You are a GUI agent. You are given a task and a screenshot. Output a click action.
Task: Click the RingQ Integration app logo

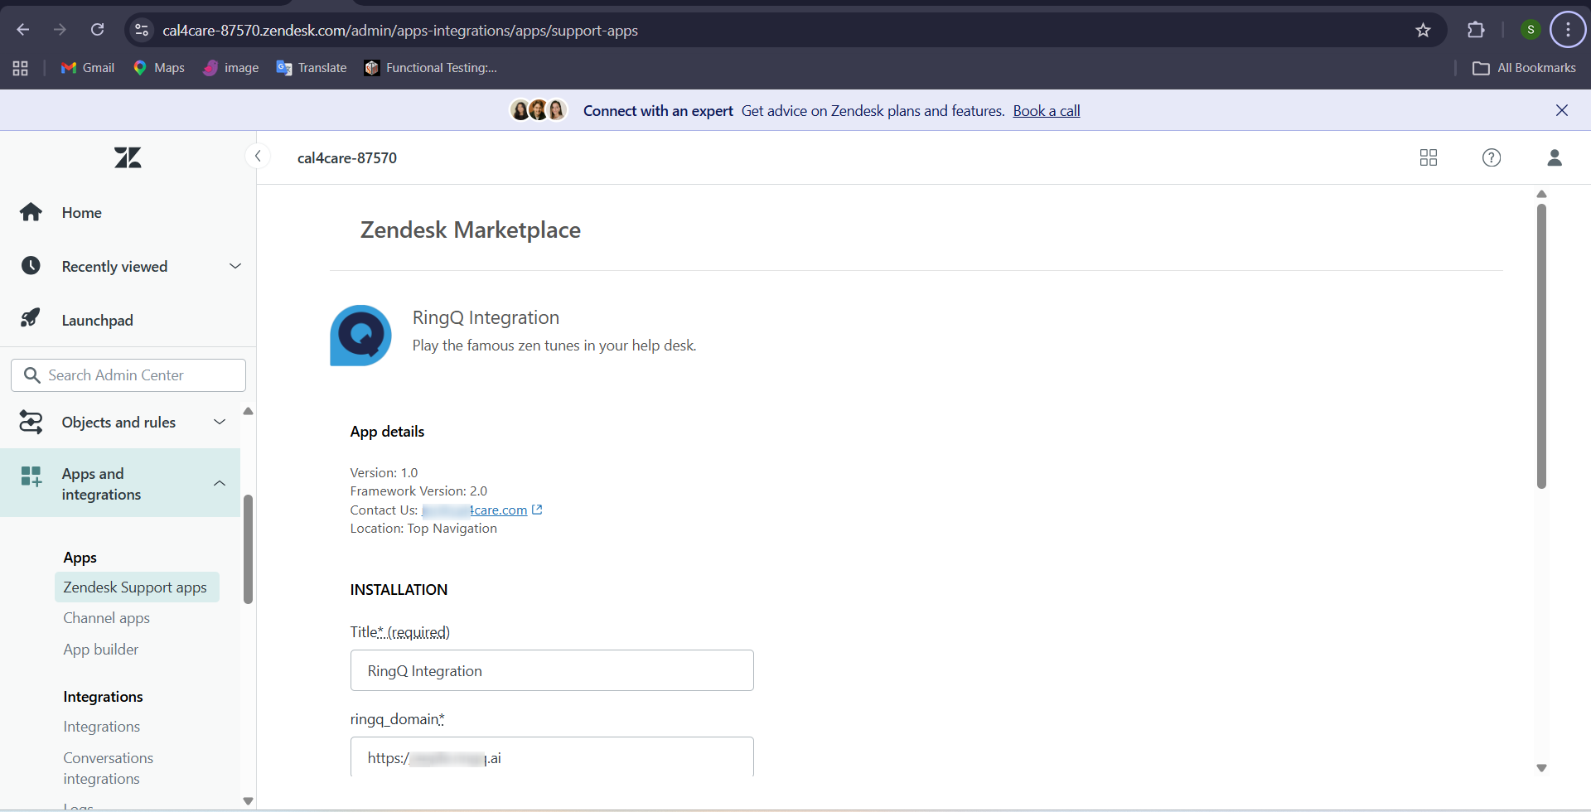pos(360,336)
